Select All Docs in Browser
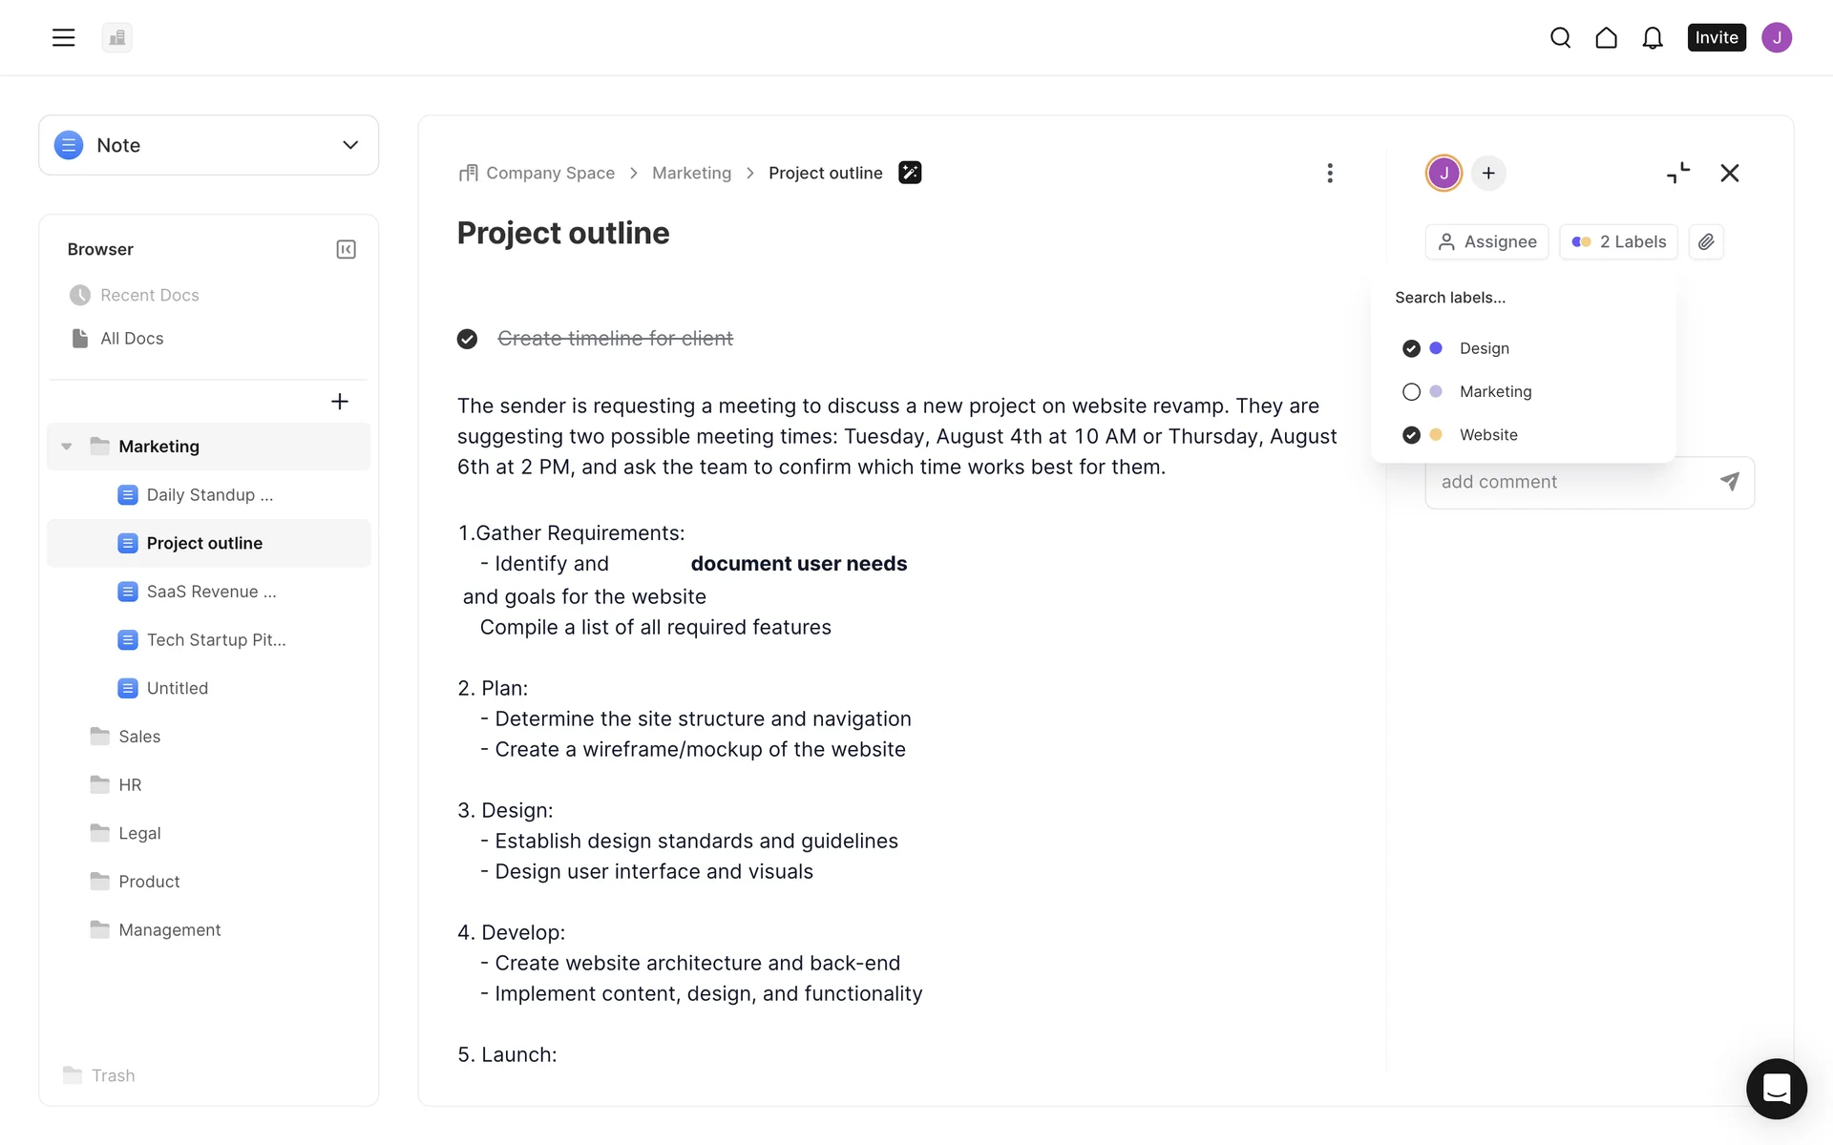Viewport: 1833px width, 1145px height. point(132,339)
